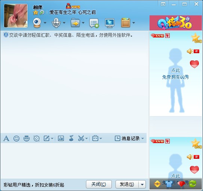Open the smiley emoticon picker

click(x=16, y=139)
